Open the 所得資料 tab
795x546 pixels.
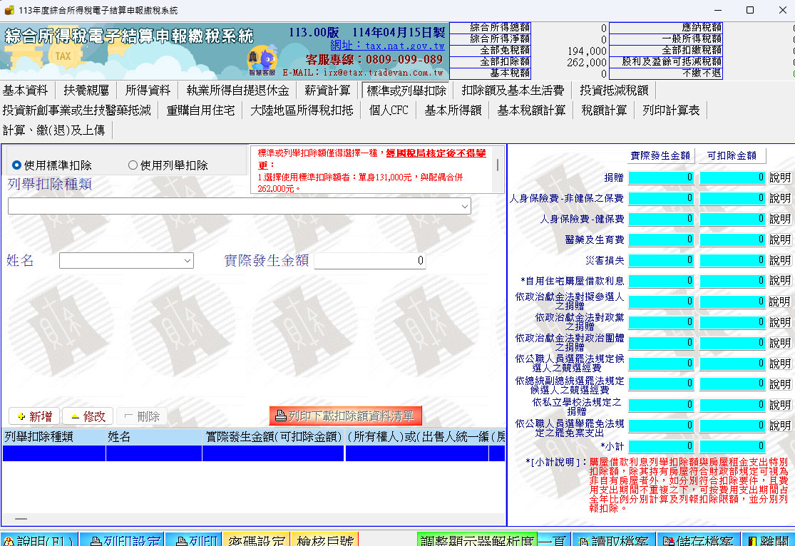tap(148, 91)
